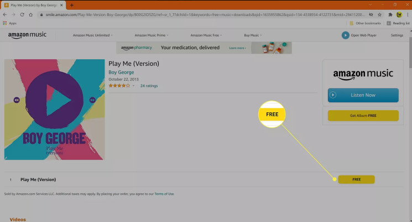Click Get Album FREE button
The height and width of the screenshot is (222, 412).
click(x=363, y=116)
